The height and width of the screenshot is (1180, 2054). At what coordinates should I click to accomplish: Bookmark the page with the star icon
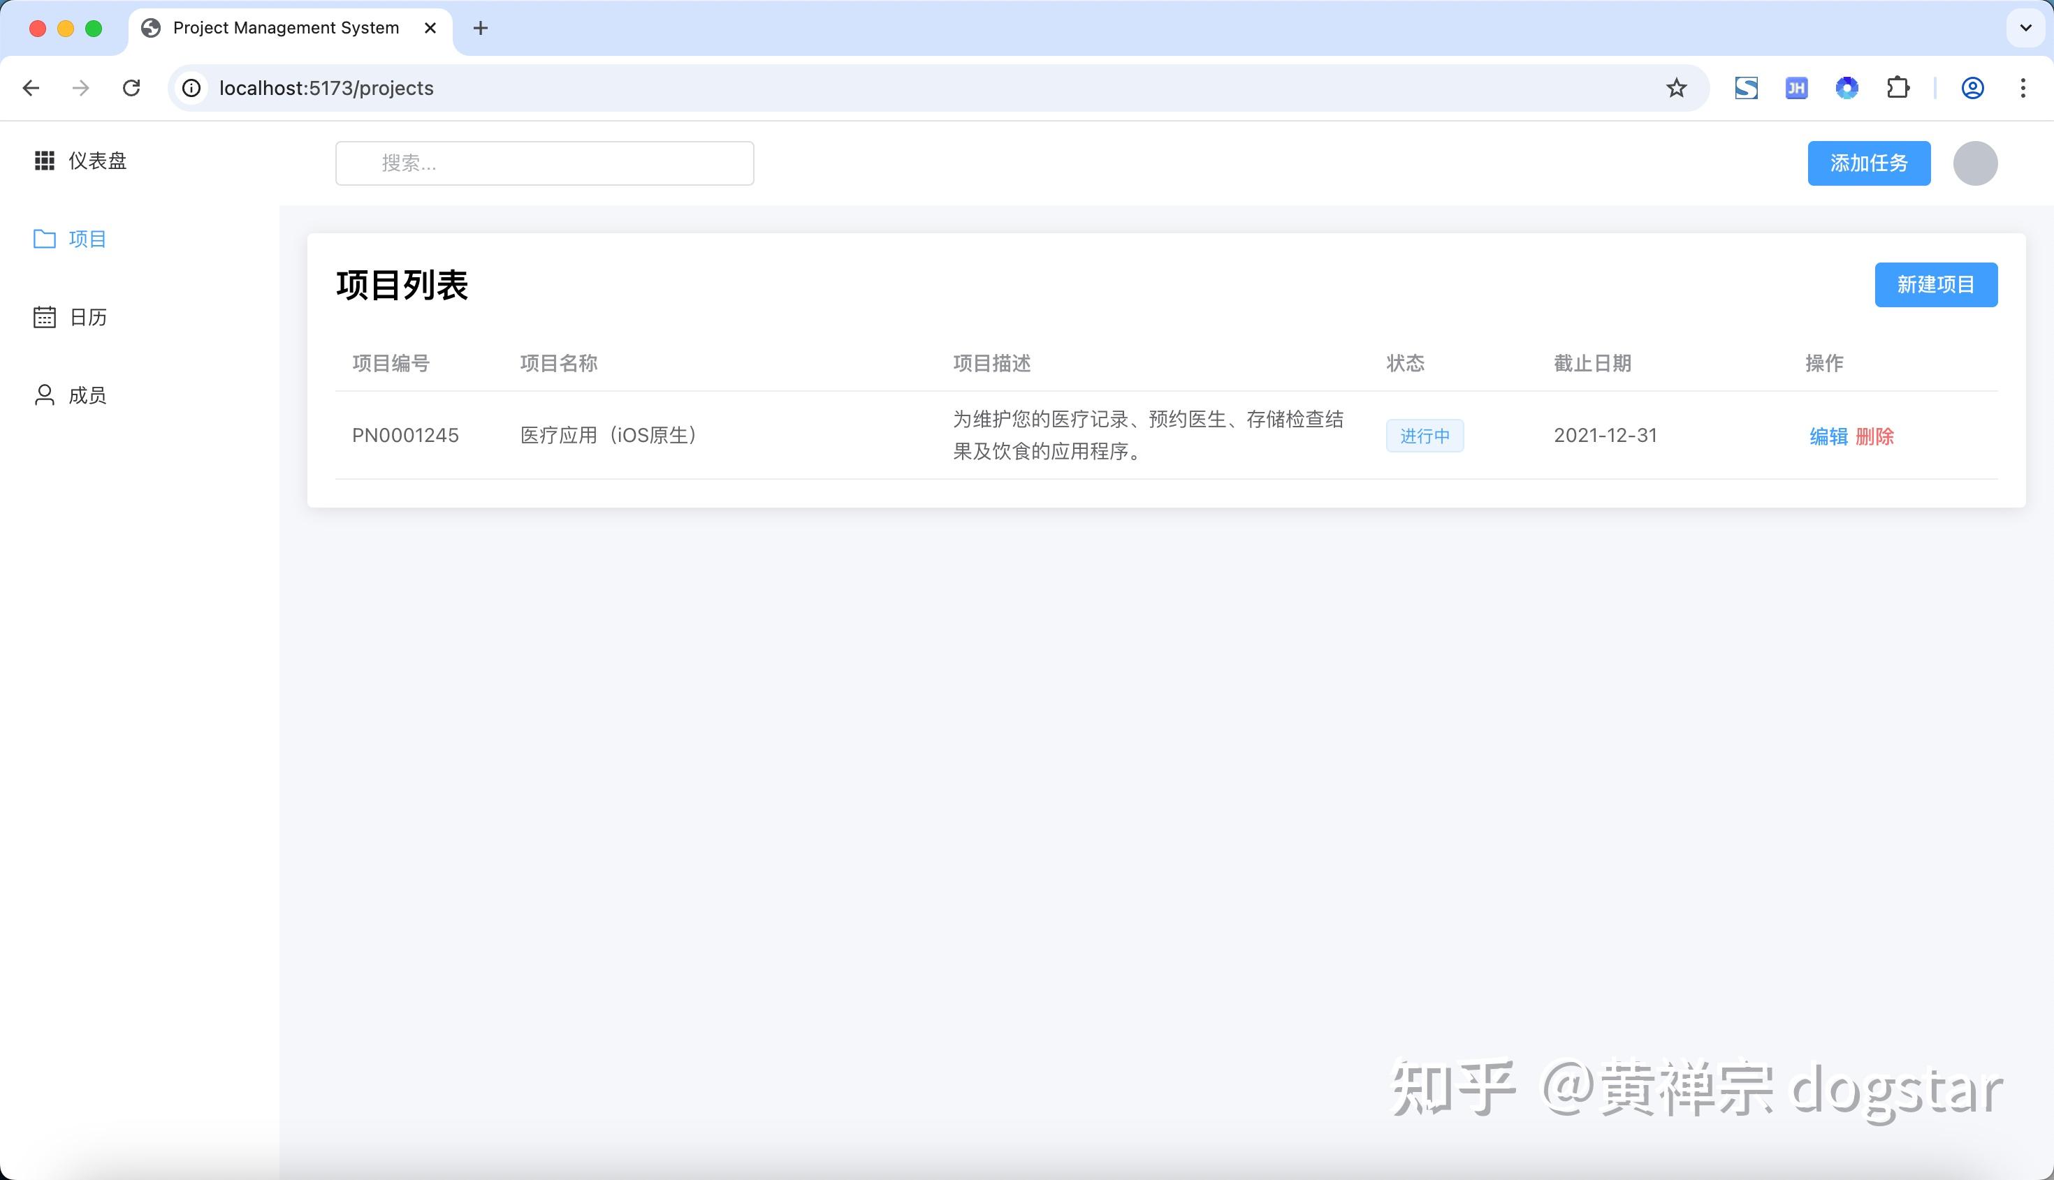coord(1675,87)
